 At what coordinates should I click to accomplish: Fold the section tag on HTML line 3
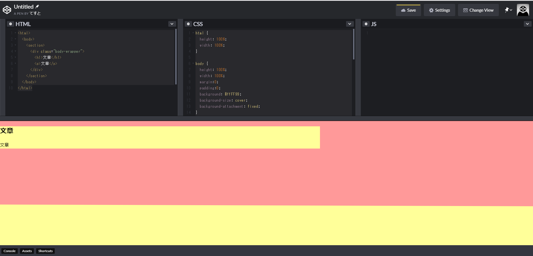click(16, 45)
